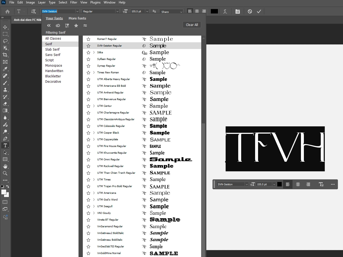The height and width of the screenshot is (257, 343).
Task: Open the font style Regular dropdown
Action: click(117, 12)
